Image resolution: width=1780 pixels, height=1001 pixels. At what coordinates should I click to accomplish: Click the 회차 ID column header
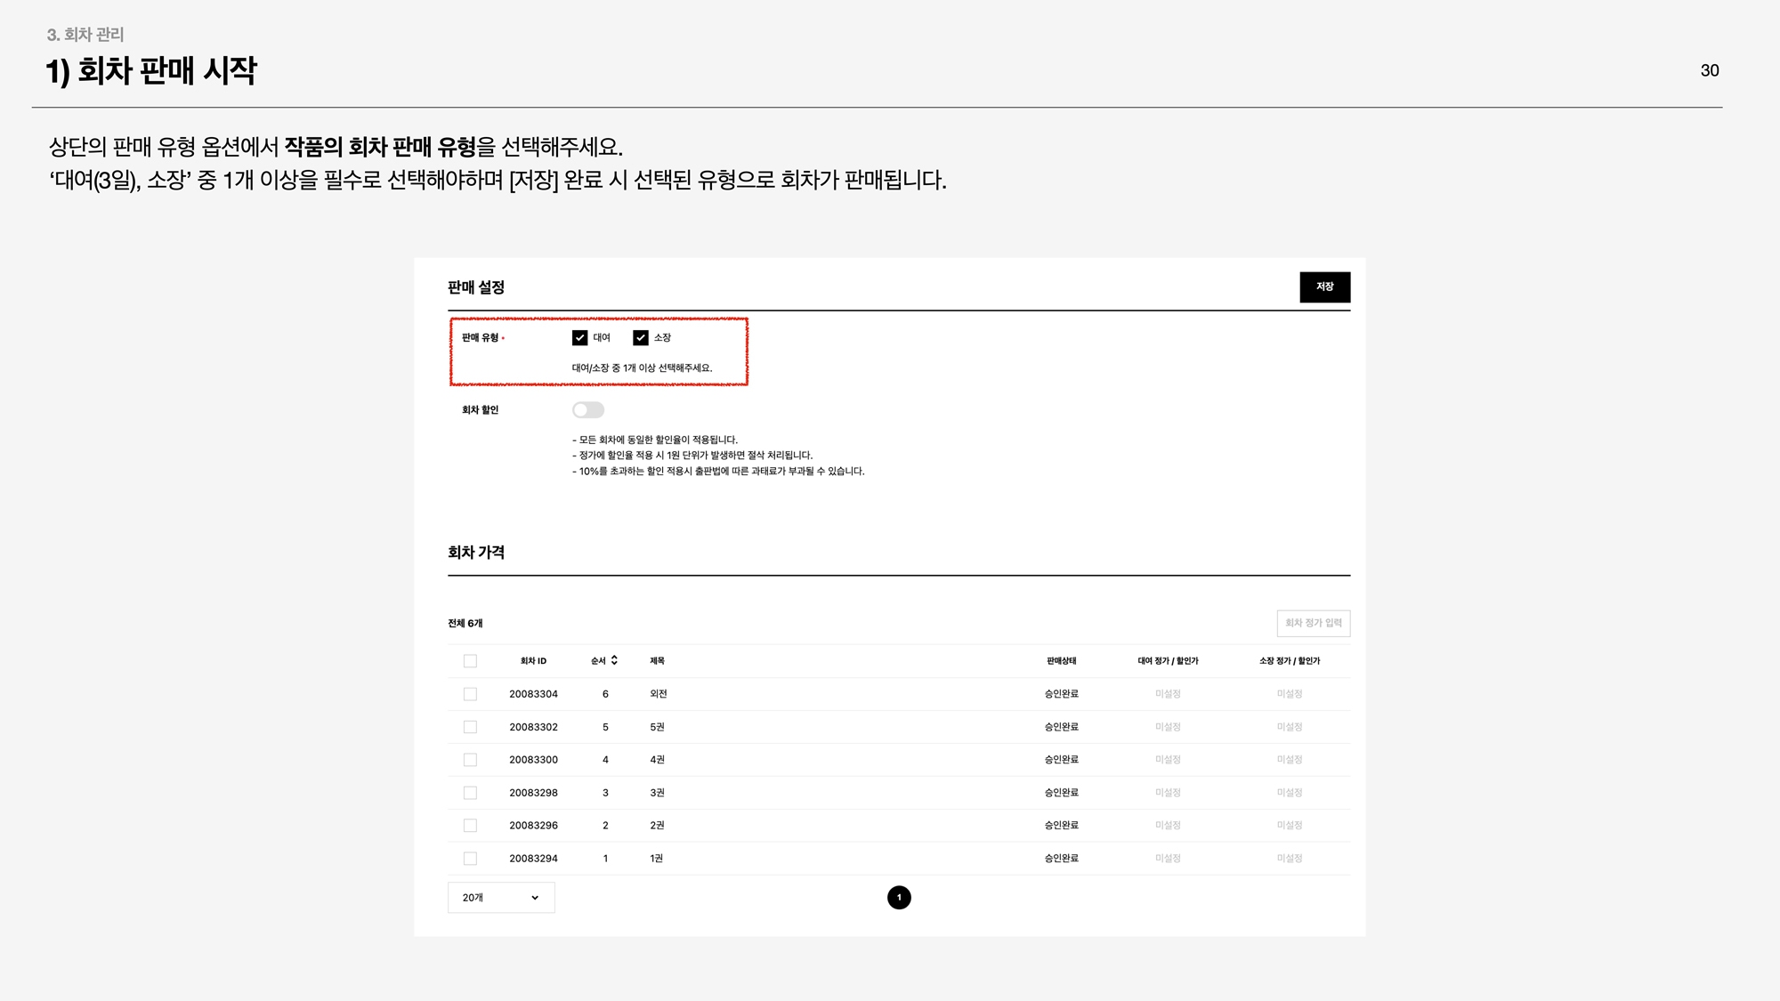533,661
